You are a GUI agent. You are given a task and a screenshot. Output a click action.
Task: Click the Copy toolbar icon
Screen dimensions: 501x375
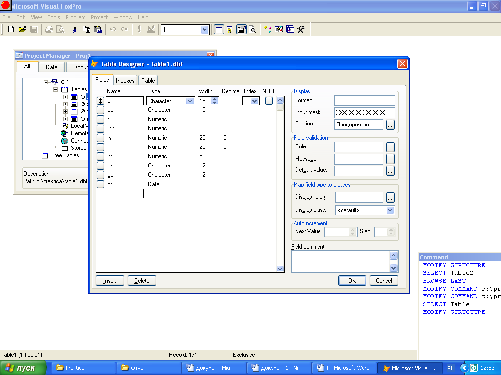click(x=86, y=30)
